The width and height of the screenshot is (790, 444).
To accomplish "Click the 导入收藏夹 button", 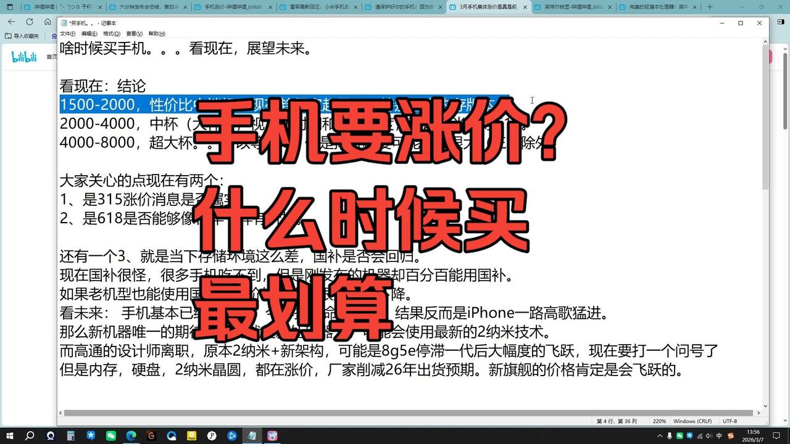I will click(x=23, y=36).
